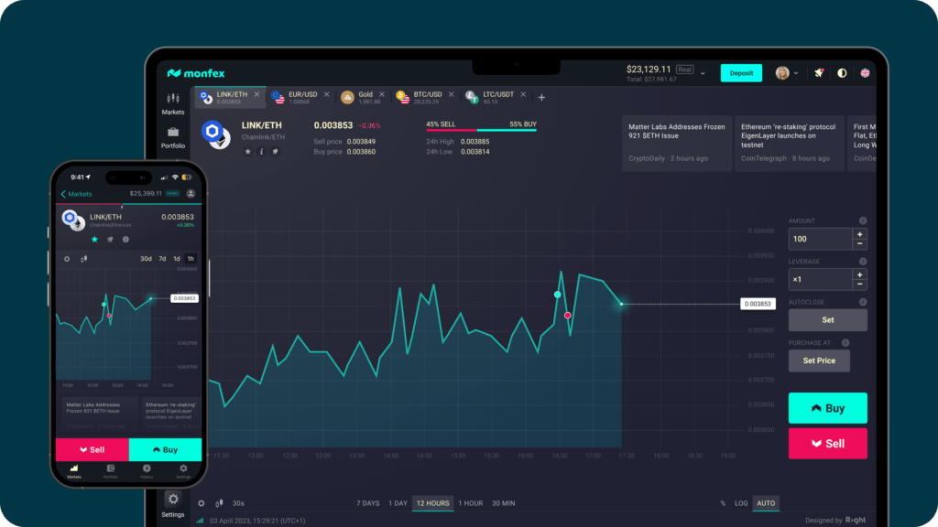
Task: Open chart settings gear below the chart
Action: pos(202,503)
